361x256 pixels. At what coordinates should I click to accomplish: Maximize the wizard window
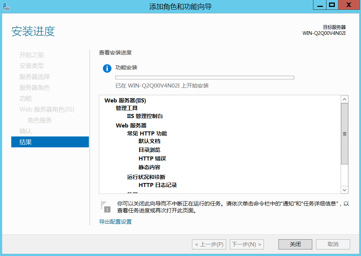tap(332, 5)
